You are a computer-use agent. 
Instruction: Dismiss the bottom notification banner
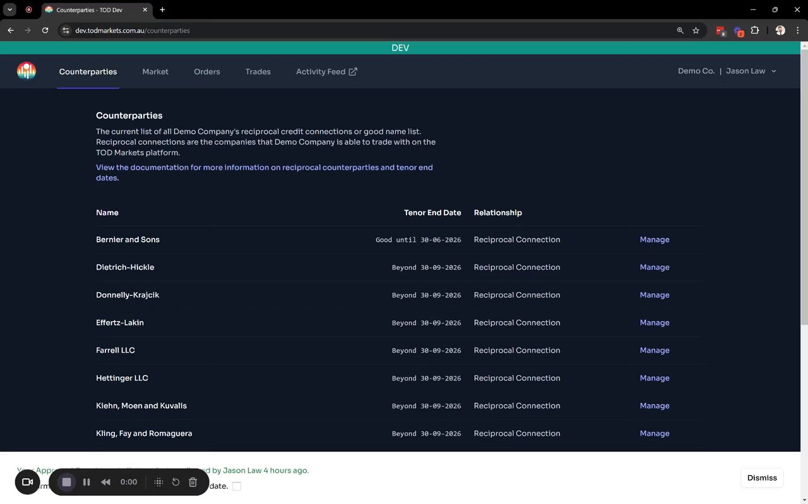tap(762, 478)
